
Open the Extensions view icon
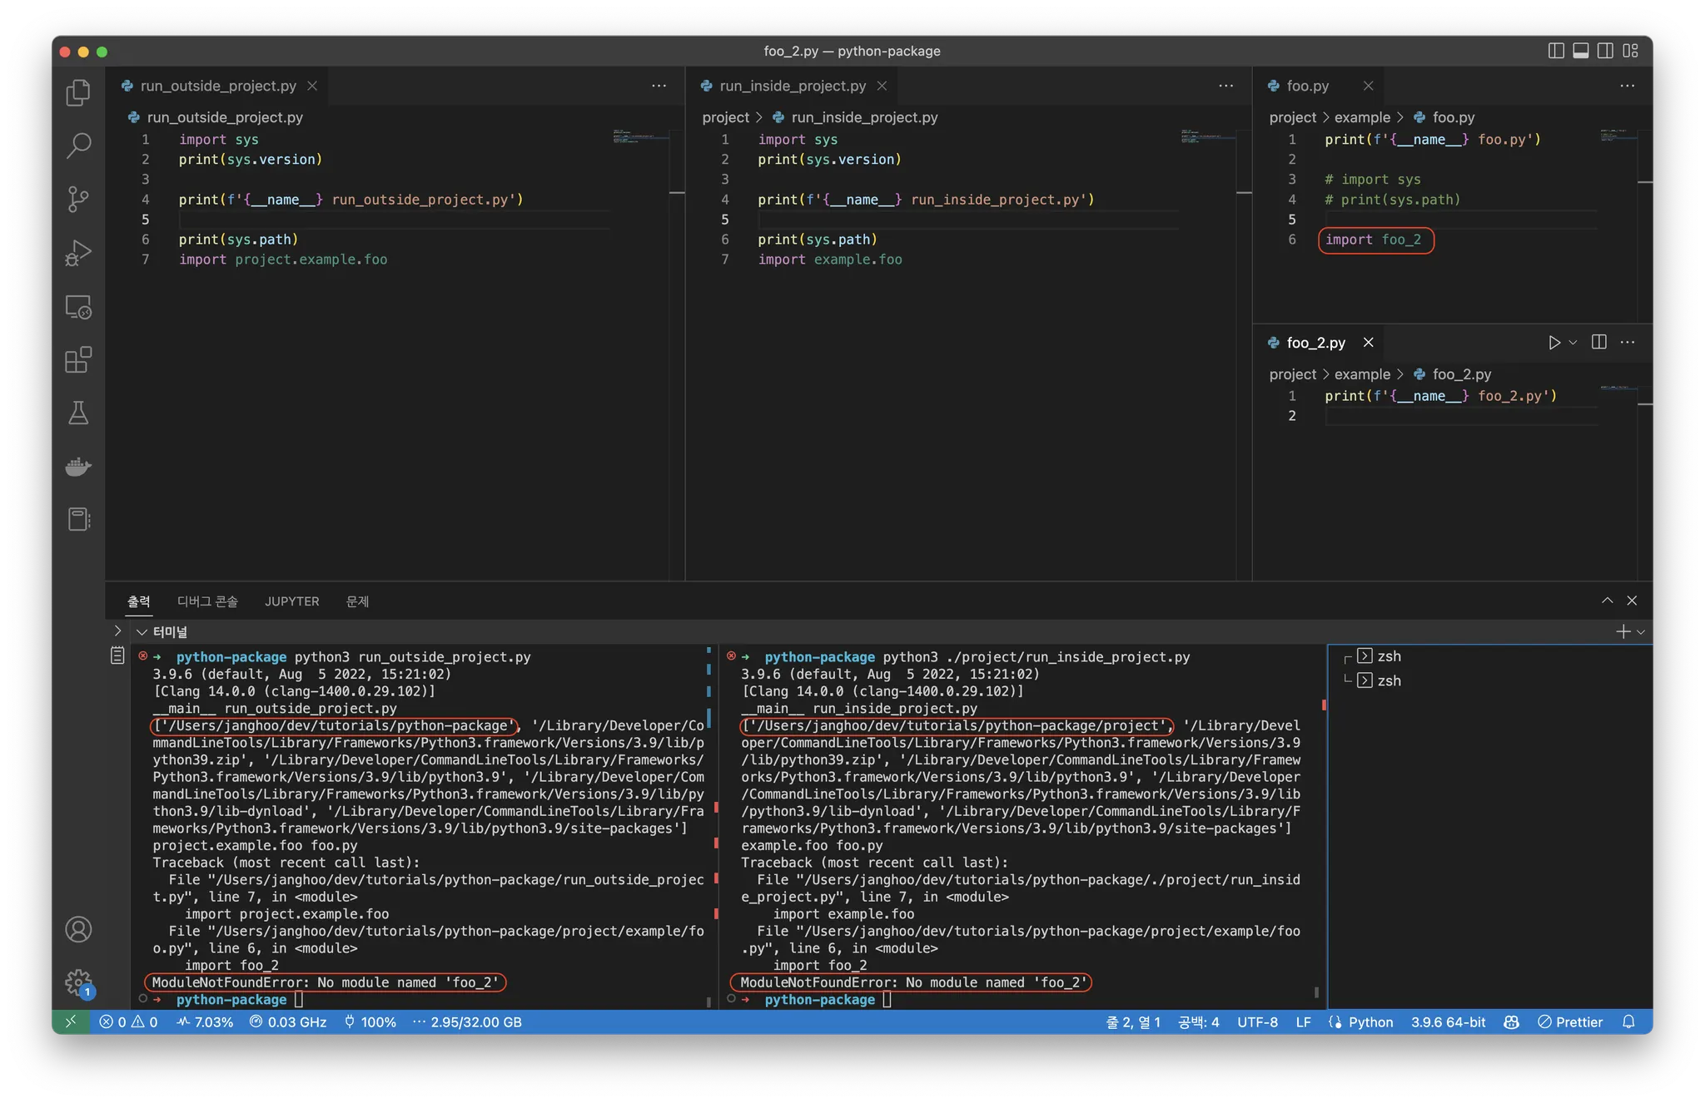coord(78,360)
